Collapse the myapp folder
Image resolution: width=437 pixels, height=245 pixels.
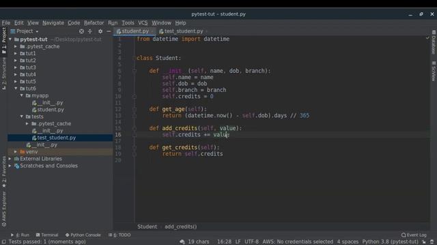[x=22, y=95]
